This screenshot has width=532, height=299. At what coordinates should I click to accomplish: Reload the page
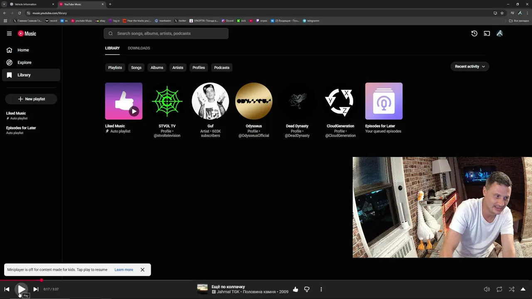click(x=19, y=13)
